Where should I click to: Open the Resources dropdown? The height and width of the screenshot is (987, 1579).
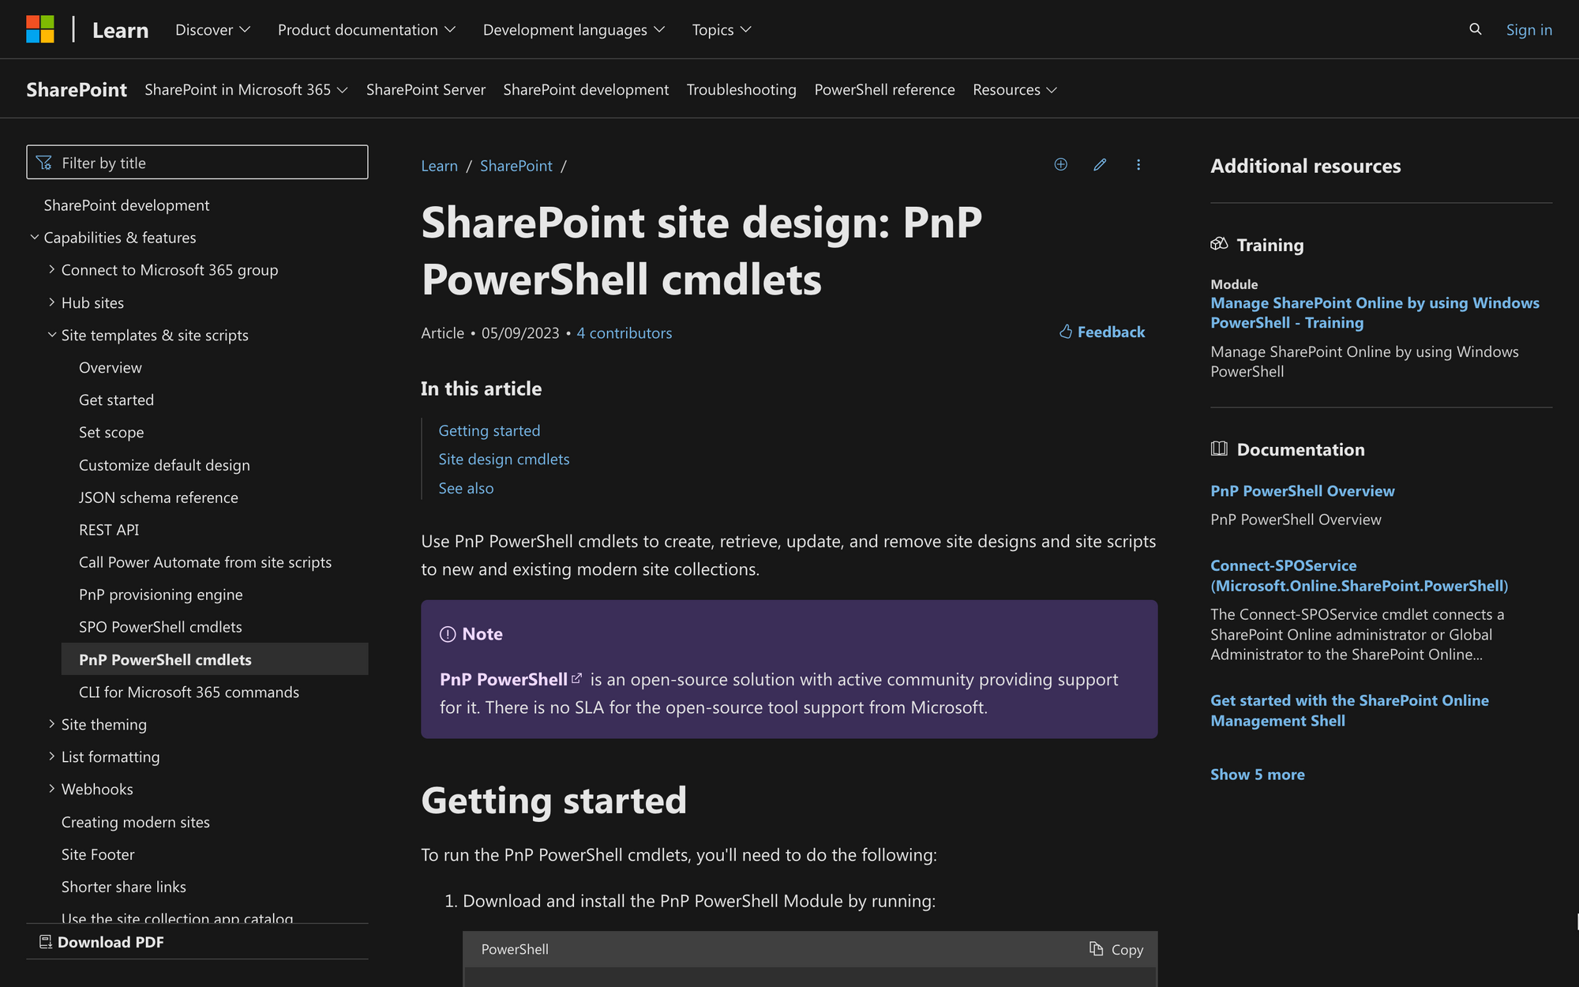[1015, 90]
